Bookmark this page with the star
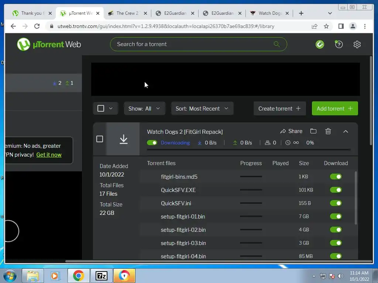The height and width of the screenshot is (283, 378). 326,26
